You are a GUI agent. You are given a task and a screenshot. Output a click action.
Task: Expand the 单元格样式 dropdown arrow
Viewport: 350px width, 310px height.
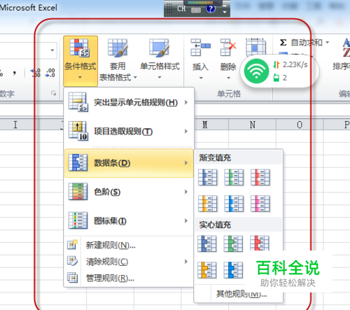coord(160,77)
